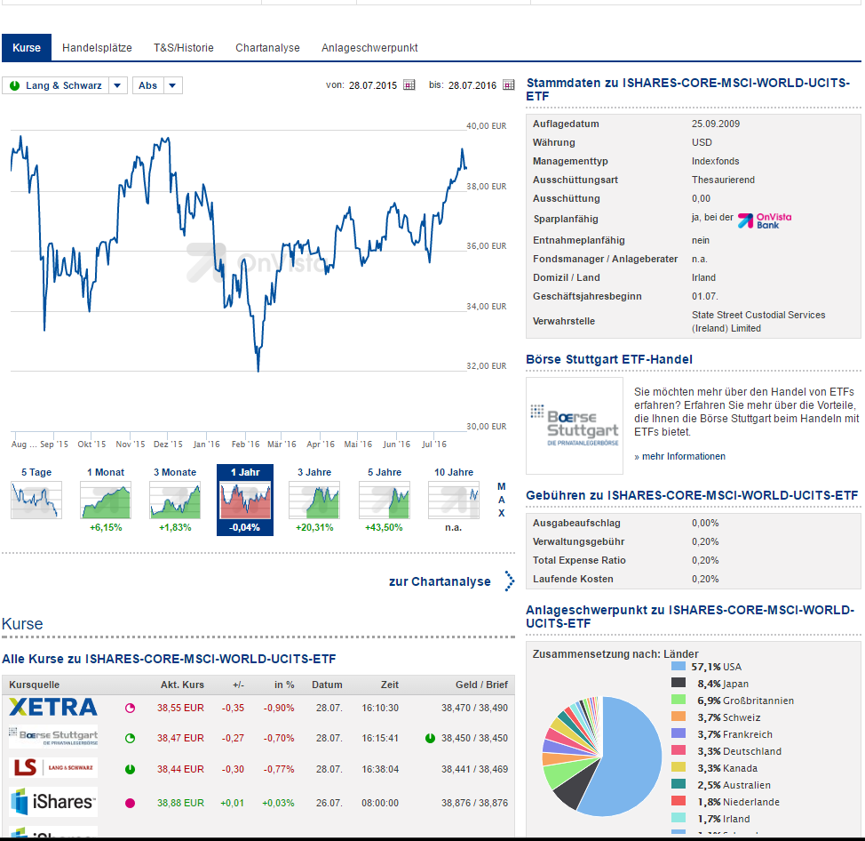Open the calendar picker for the 'bis' date
The width and height of the screenshot is (865, 841).
[x=509, y=85]
